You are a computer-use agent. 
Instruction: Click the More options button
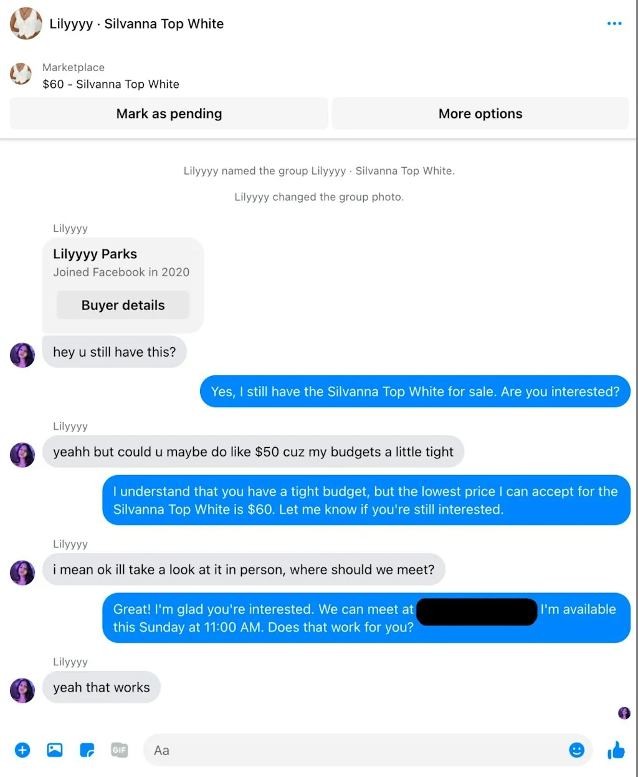(x=480, y=113)
